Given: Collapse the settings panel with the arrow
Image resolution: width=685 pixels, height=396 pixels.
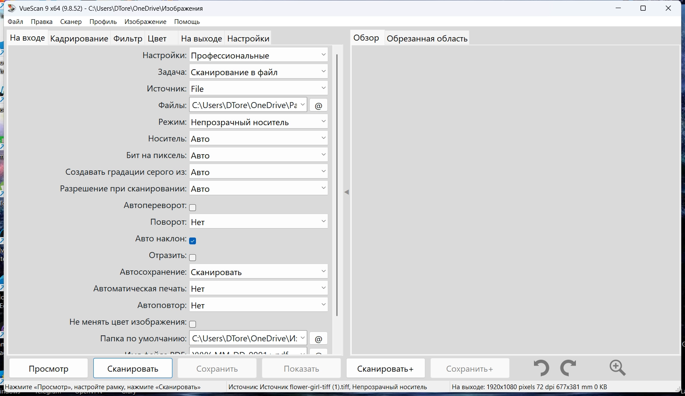Looking at the screenshot, I should (347, 192).
